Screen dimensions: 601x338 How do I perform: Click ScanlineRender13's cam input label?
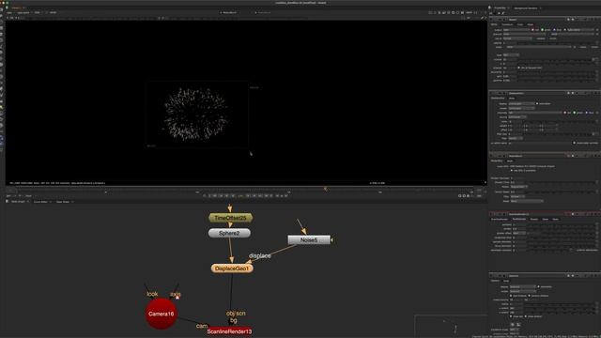[x=202, y=326]
